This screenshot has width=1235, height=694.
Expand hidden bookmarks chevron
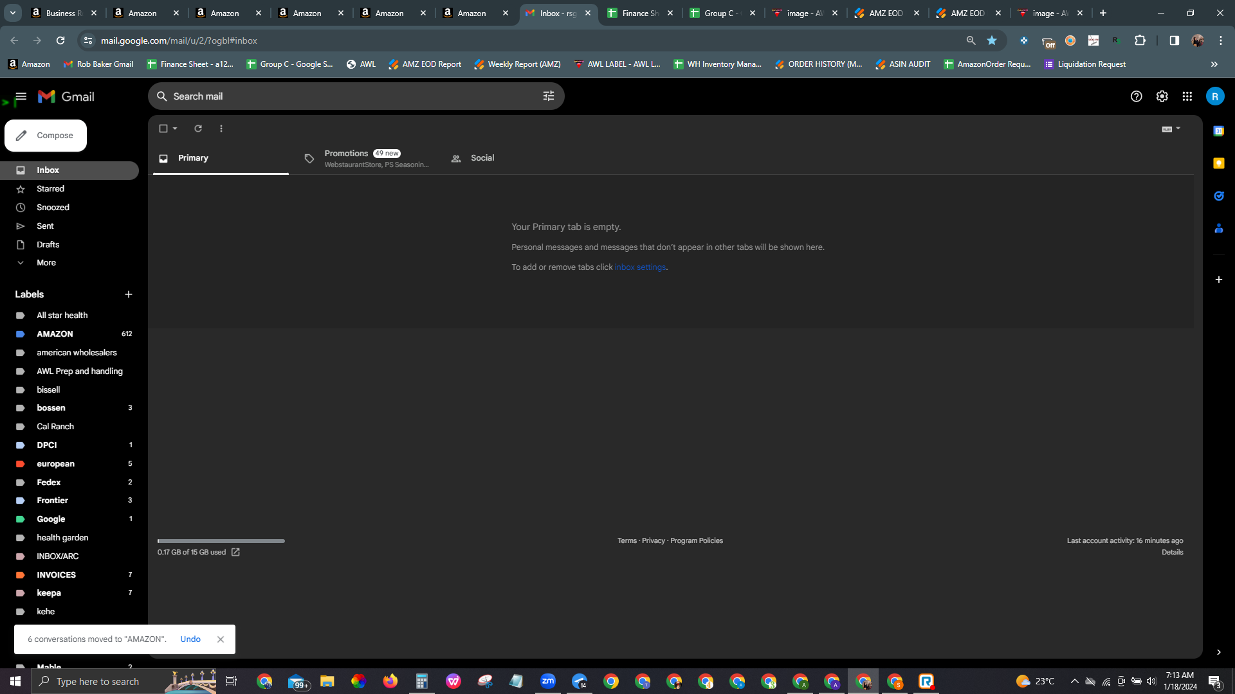point(1214,64)
